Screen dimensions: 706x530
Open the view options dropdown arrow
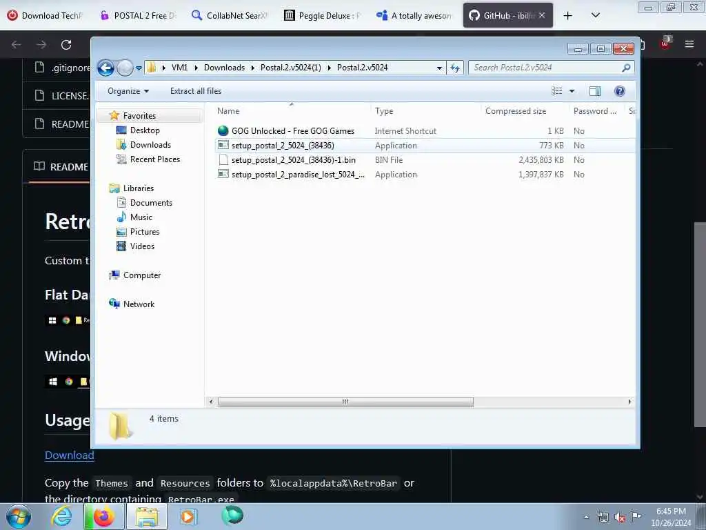(x=572, y=91)
